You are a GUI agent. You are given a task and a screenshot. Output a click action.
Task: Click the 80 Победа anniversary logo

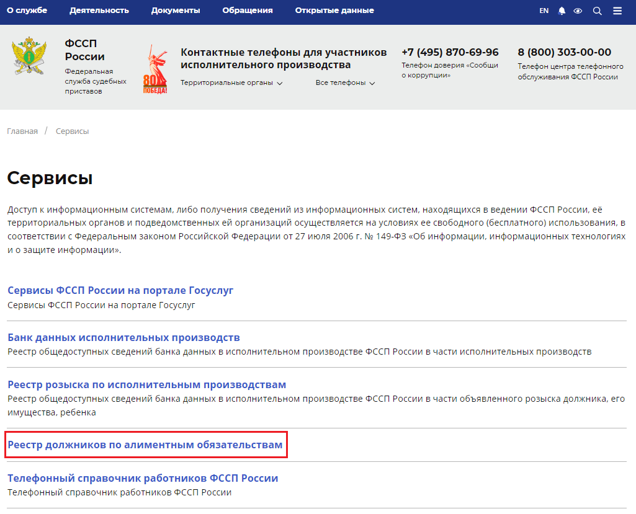155,69
